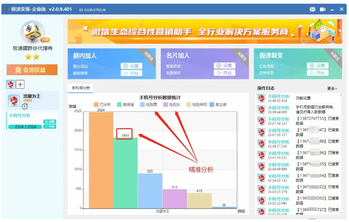Click the green 有微信 bar

click(x=126, y=173)
